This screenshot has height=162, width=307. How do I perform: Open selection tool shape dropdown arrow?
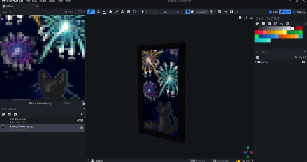(138, 12)
